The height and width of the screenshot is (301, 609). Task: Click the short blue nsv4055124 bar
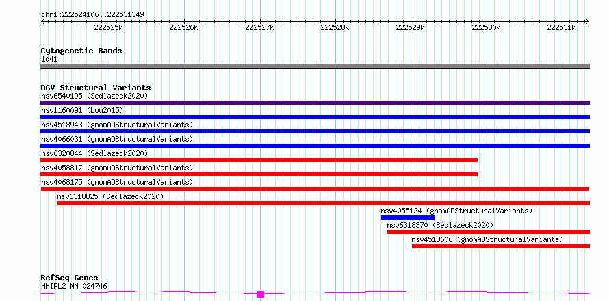(408, 218)
